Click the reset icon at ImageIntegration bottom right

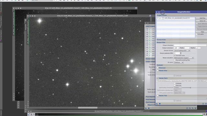[195, 108]
